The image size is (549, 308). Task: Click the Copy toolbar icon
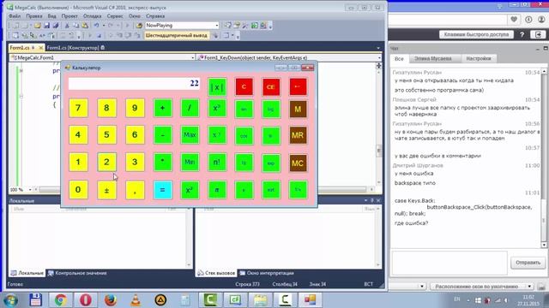(x=75, y=26)
